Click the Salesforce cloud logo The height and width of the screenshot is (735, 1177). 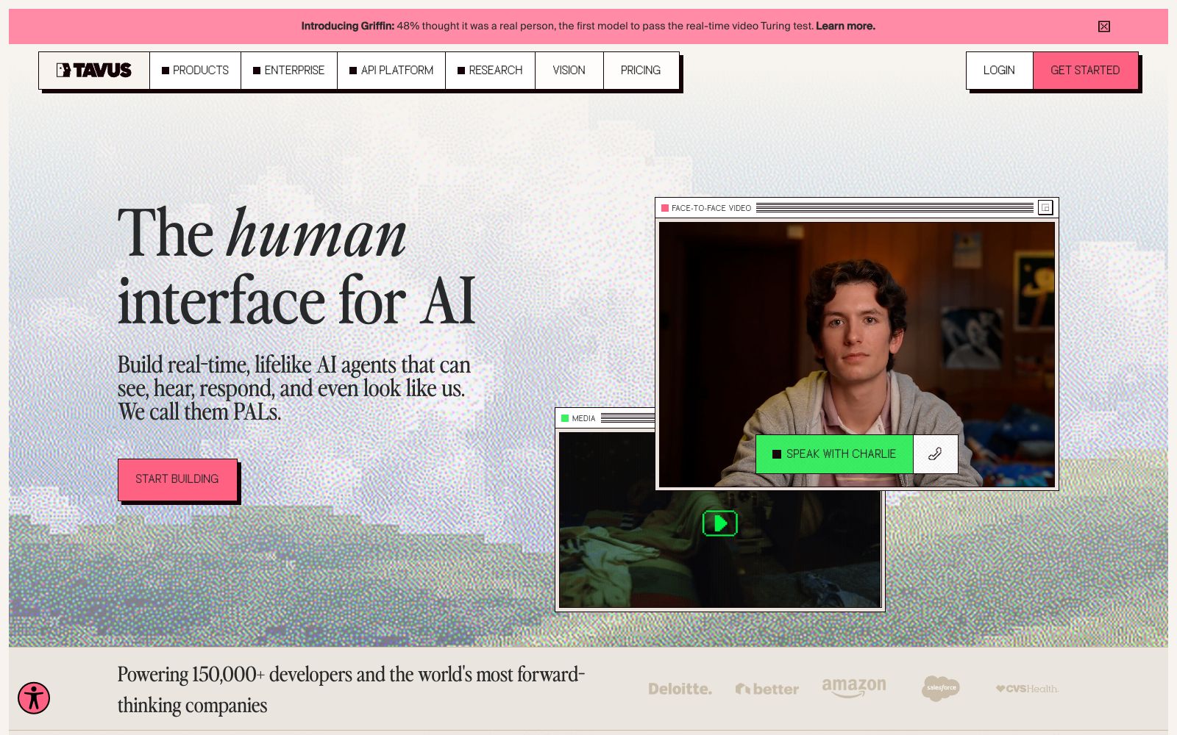(x=941, y=688)
